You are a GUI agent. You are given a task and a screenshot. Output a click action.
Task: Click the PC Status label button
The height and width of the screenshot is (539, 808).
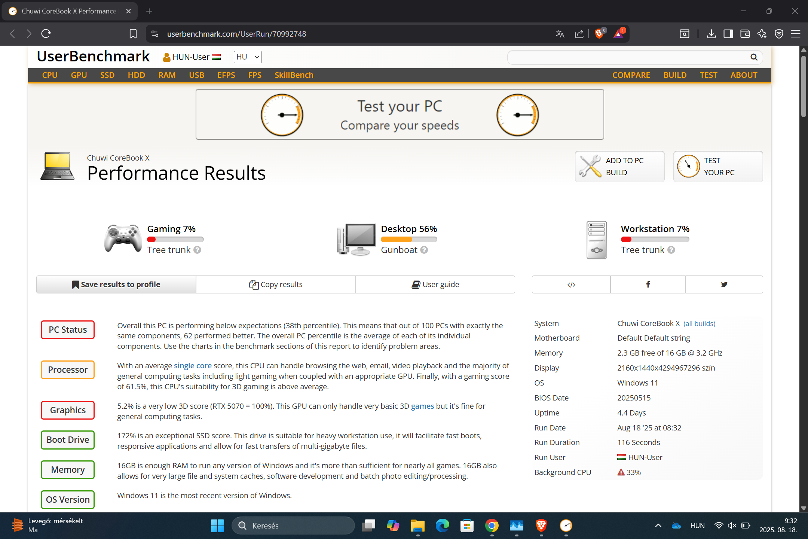(x=68, y=330)
